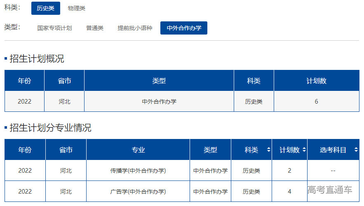Screen dimensions: 364x206
Task: Click 中外合作办学 type in 传播学 row
Action: pyautogui.click(x=210, y=171)
